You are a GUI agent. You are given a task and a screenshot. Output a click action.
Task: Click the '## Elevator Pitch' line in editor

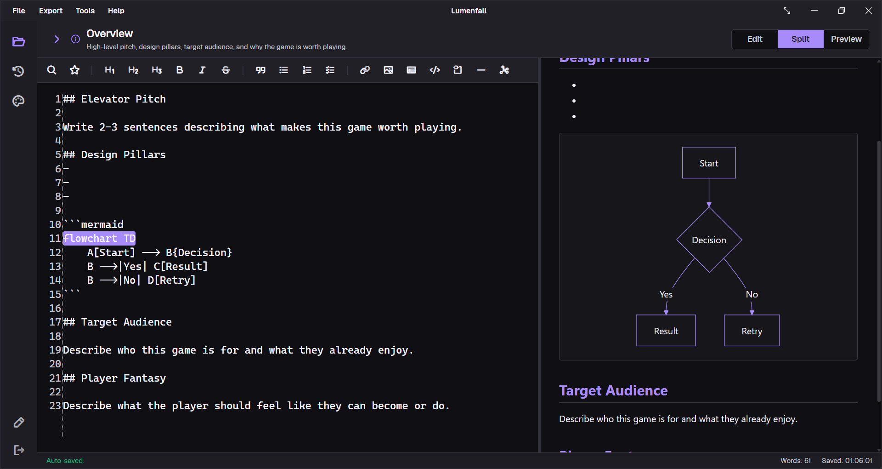[x=114, y=99]
